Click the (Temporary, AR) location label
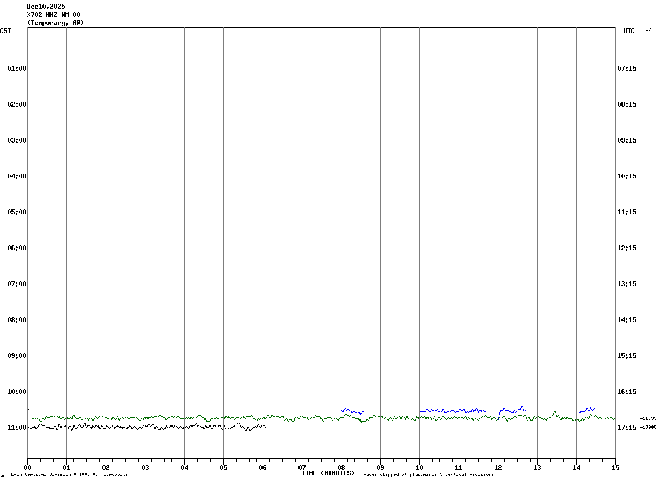 coord(56,23)
